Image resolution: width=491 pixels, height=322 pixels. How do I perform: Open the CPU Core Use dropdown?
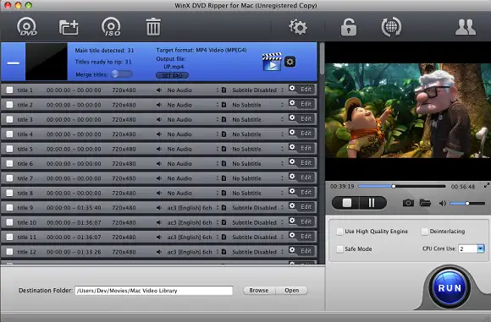point(481,248)
